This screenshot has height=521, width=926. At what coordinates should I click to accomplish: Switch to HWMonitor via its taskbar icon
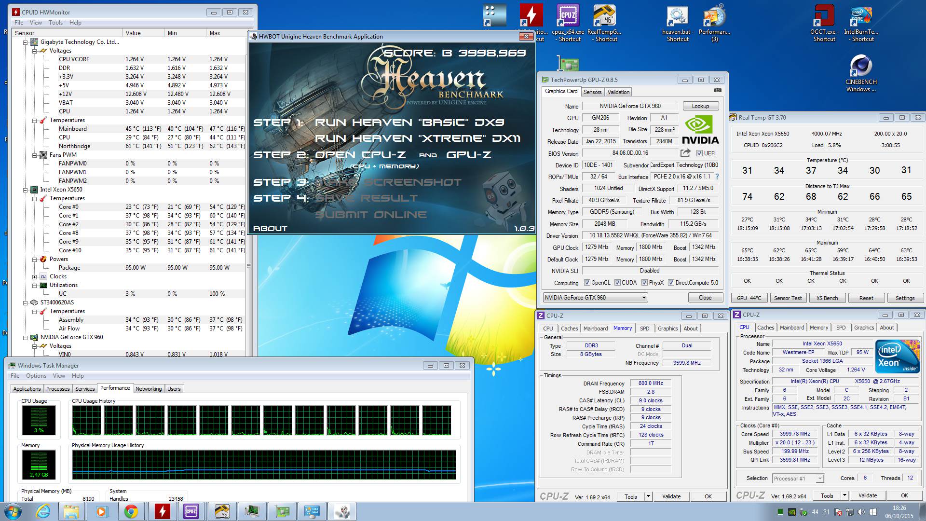pyautogui.click(x=162, y=511)
